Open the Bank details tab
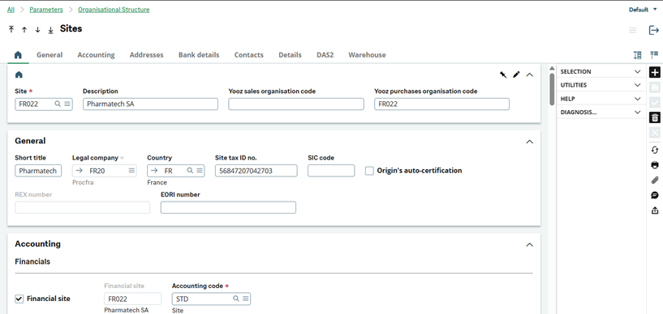 point(199,55)
